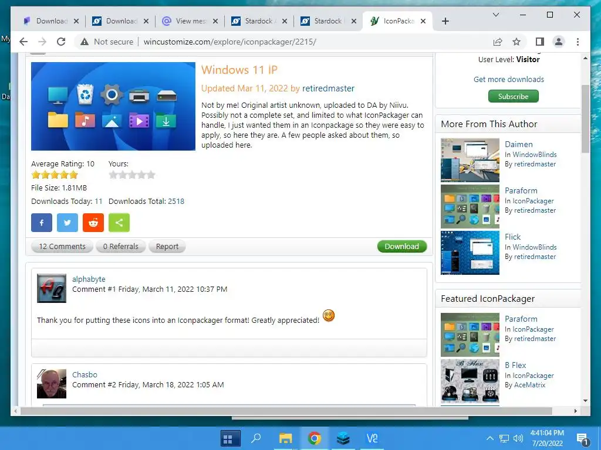Image resolution: width=601 pixels, height=450 pixels.
Task: Click volume speaker icon in tray
Action: pyautogui.click(x=518, y=438)
